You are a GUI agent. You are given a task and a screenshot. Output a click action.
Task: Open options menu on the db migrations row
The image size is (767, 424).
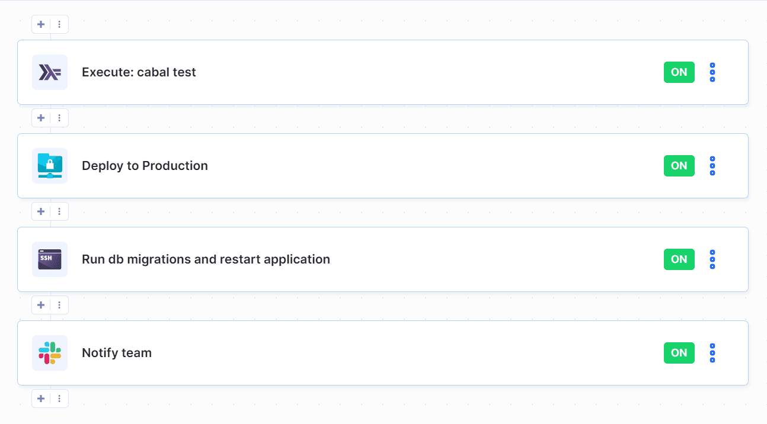[x=712, y=259]
